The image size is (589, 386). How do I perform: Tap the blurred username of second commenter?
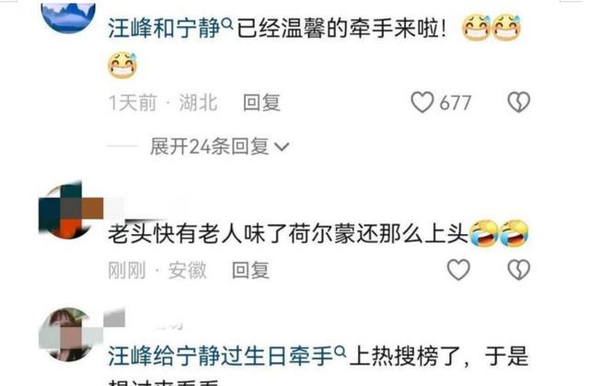click(146, 208)
